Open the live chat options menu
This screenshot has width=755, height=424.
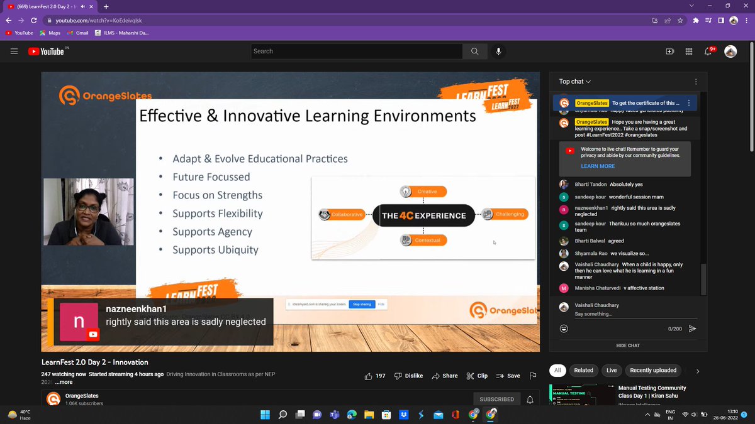pyautogui.click(x=695, y=81)
